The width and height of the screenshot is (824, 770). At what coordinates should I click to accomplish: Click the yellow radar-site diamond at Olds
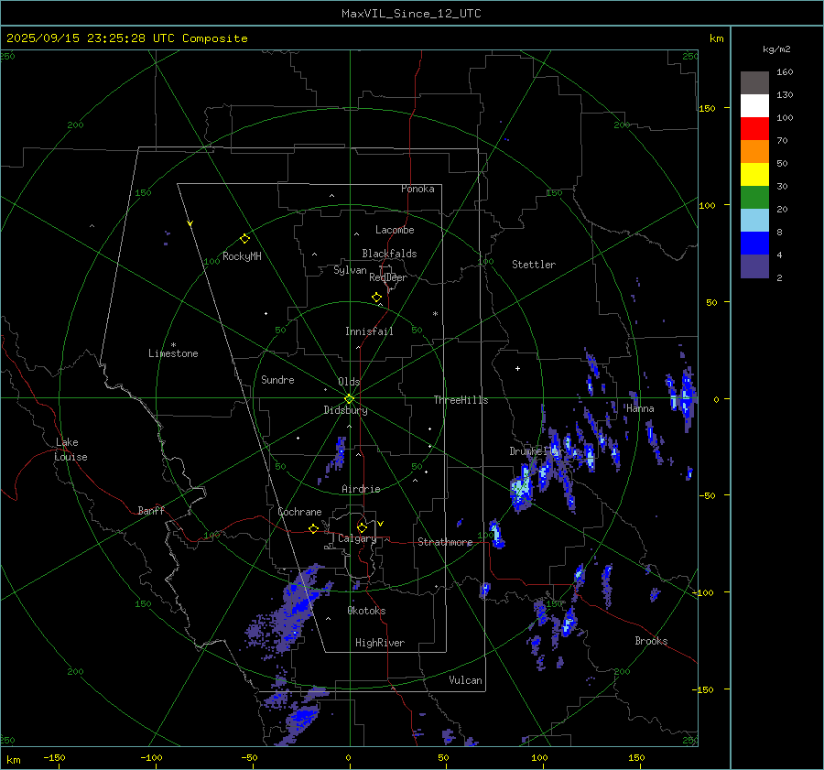[x=349, y=399]
